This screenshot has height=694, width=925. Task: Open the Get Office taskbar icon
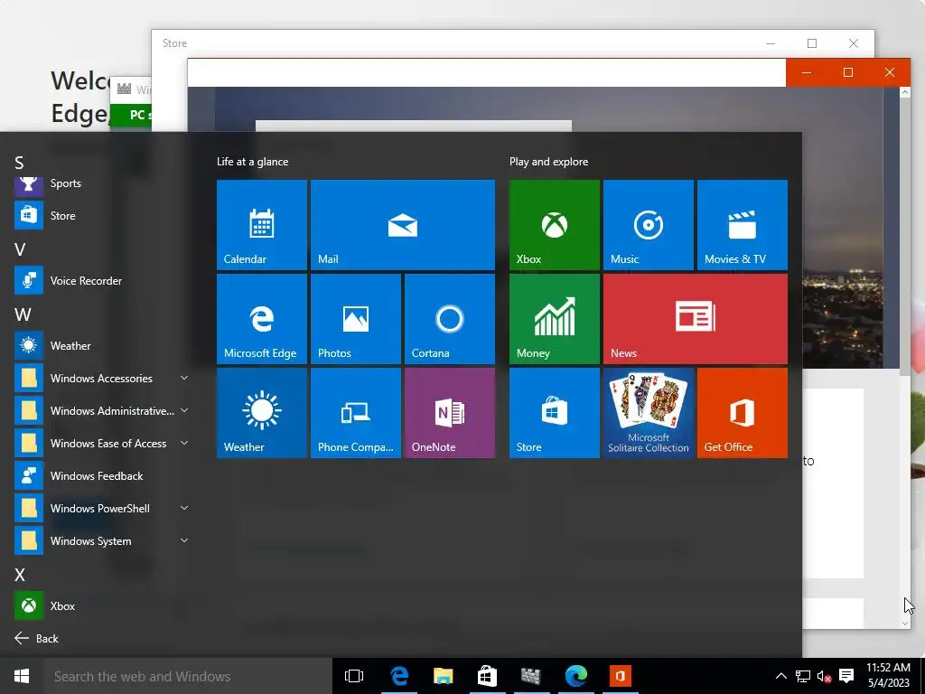click(x=620, y=676)
